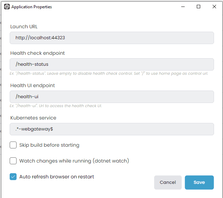223x198 pixels.
Task: Close the Application Properties dialog
Action: 214,7
